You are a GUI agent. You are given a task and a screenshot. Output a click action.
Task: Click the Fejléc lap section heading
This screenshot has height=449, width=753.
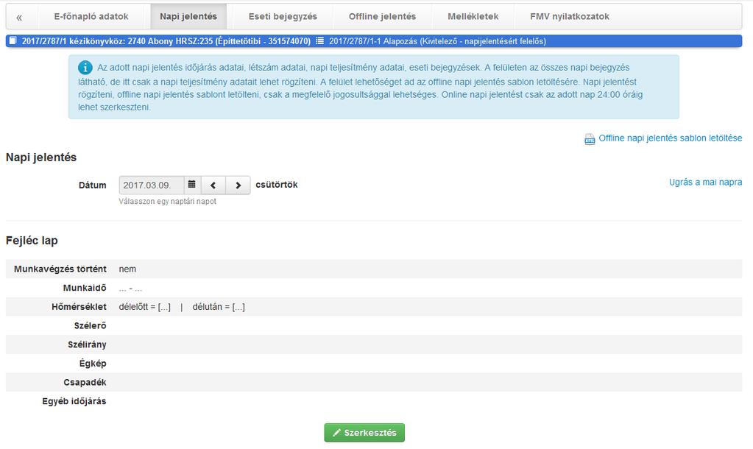(x=32, y=241)
